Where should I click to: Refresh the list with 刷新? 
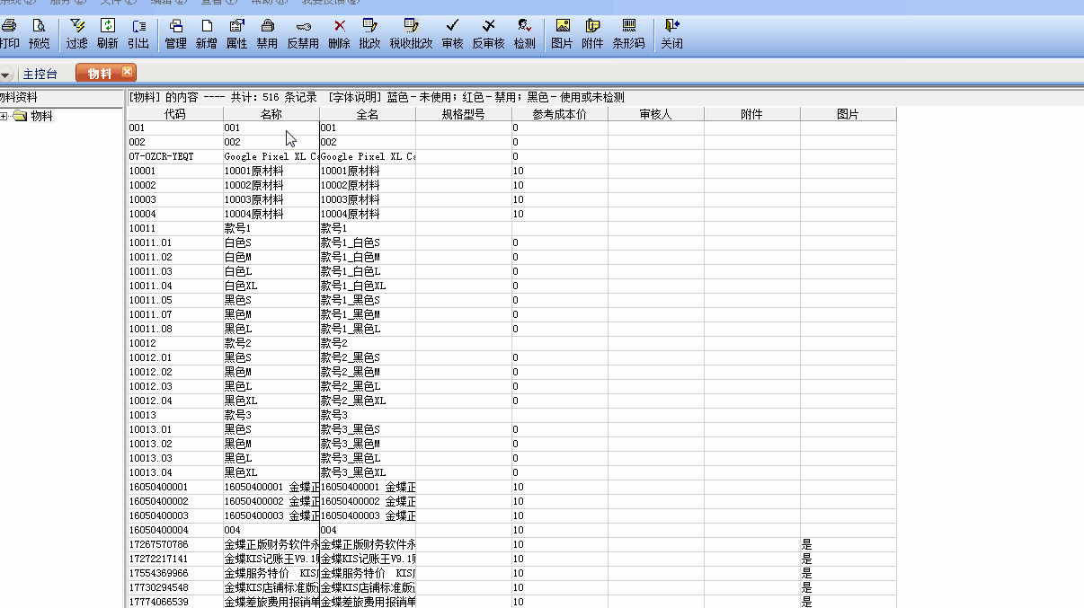[107, 33]
